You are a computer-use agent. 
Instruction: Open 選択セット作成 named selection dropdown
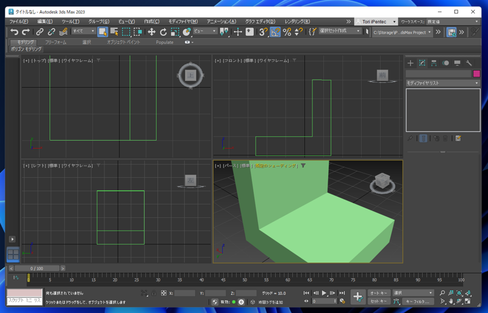[340, 31]
